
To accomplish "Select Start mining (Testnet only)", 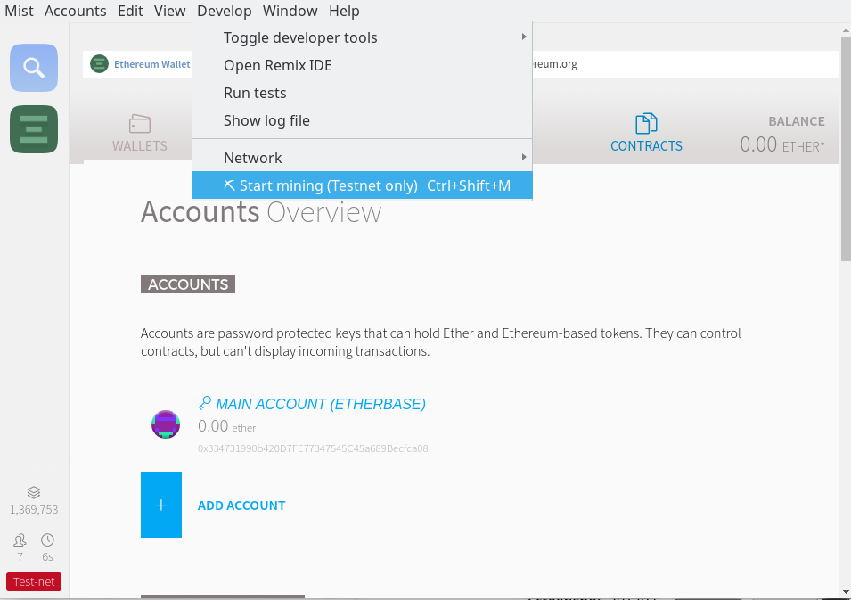I will point(362,185).
